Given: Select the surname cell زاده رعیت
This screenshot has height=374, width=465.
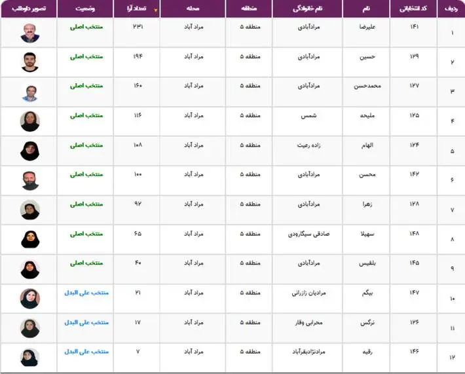Looking at the screenshot, I should 308,145.
